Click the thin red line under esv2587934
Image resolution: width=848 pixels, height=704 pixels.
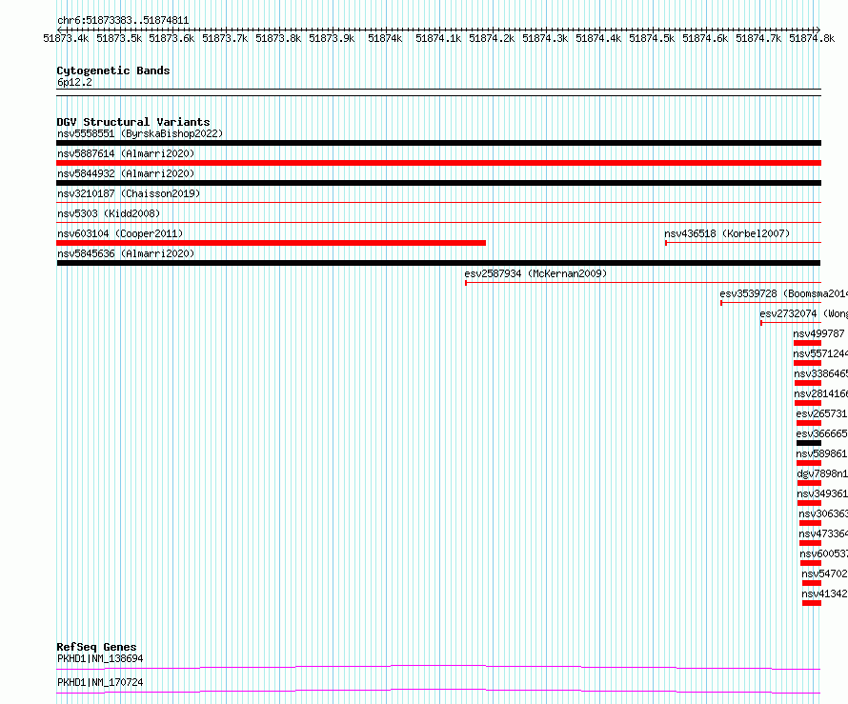(643, 283)
